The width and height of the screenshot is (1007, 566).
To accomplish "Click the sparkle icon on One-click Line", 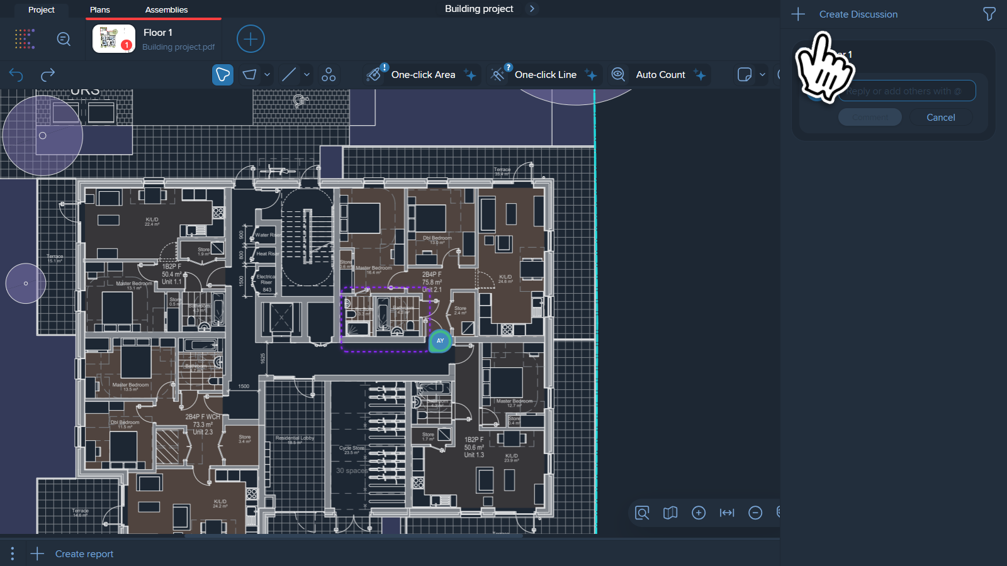I will tap(590, 75).
